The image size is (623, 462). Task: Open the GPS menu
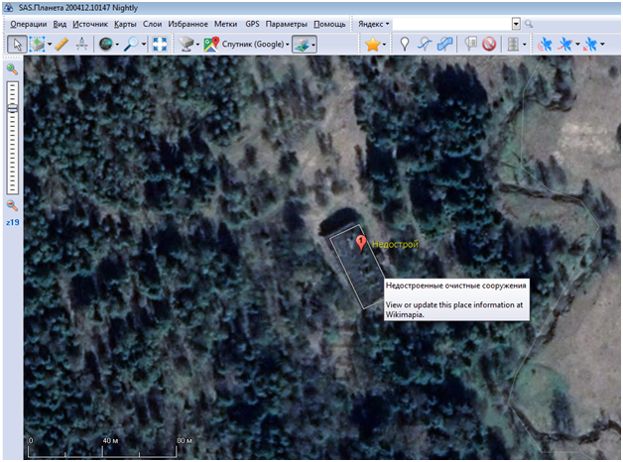click(x=252, y=24)
